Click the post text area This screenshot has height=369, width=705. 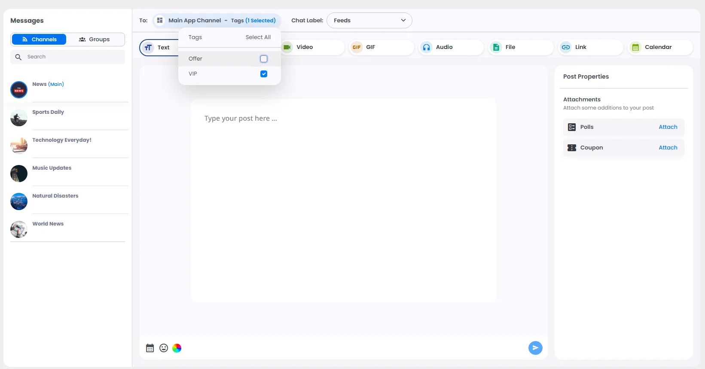click(344, 201)
